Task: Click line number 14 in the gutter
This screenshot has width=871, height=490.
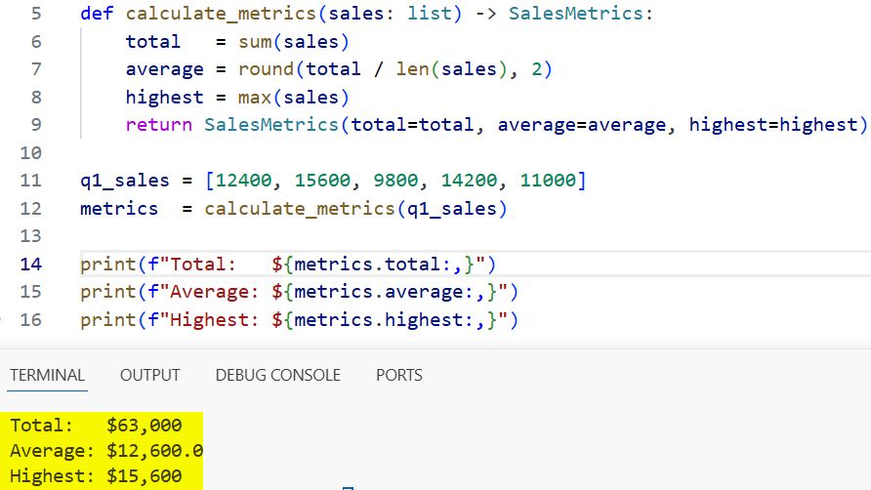Action: pyautogui.click(x=31, y=264)
